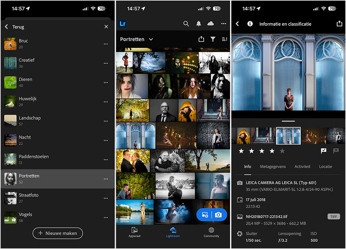Open search with the magnifying glass icon
This screenshot has width=346, height=249.
coord(186,24)
